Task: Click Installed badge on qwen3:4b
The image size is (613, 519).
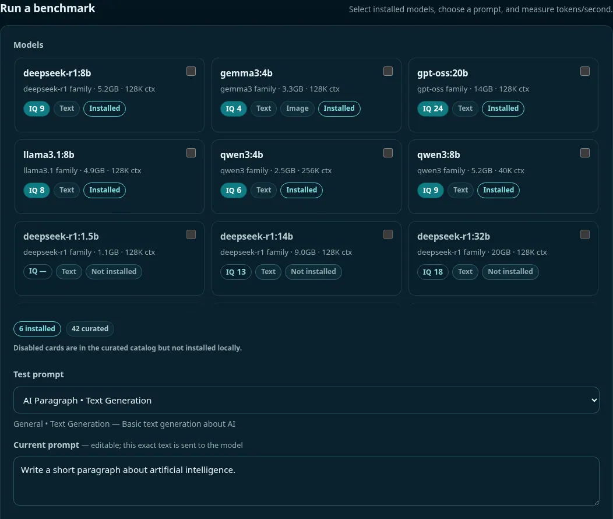Action: pos(301,190)
